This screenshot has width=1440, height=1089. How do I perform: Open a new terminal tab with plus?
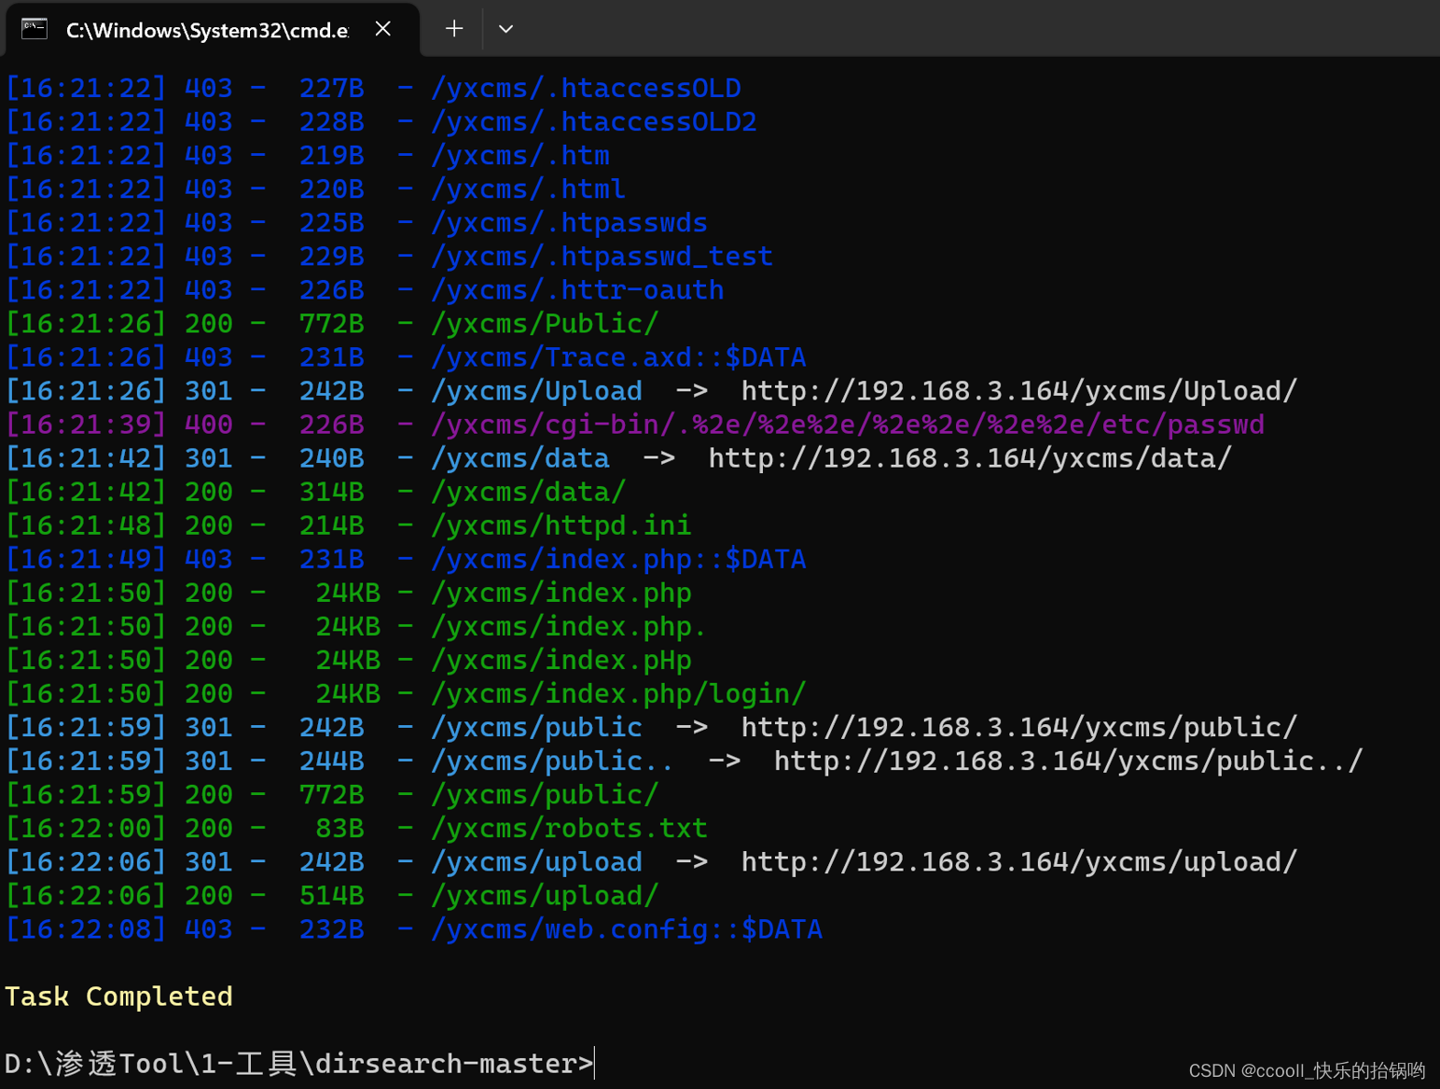[454, 29]
